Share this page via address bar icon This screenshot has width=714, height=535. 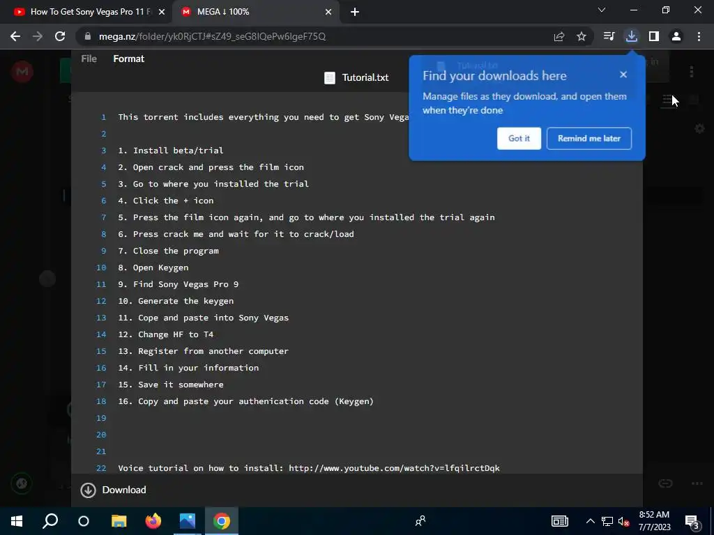559,36
